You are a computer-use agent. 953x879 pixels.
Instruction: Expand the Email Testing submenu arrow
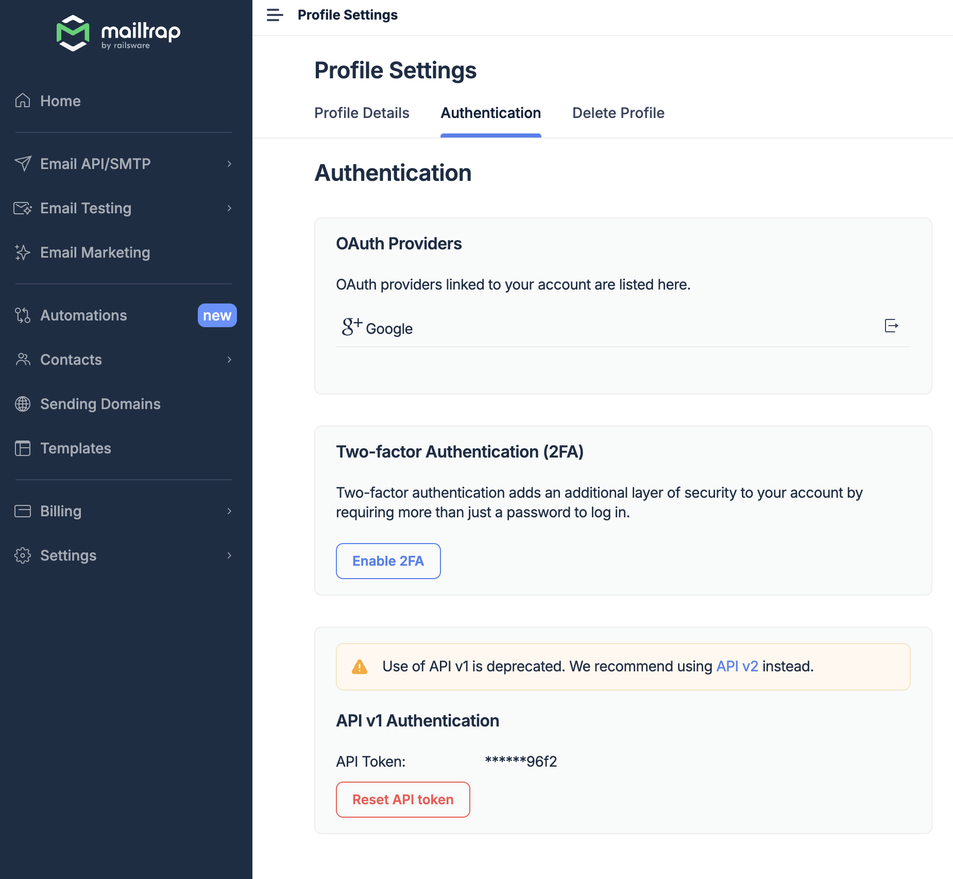point(229,208)
